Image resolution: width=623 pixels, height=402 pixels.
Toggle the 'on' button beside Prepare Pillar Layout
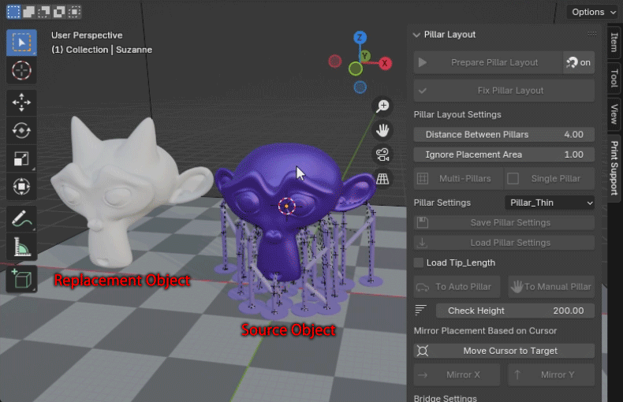click(579, 62)
